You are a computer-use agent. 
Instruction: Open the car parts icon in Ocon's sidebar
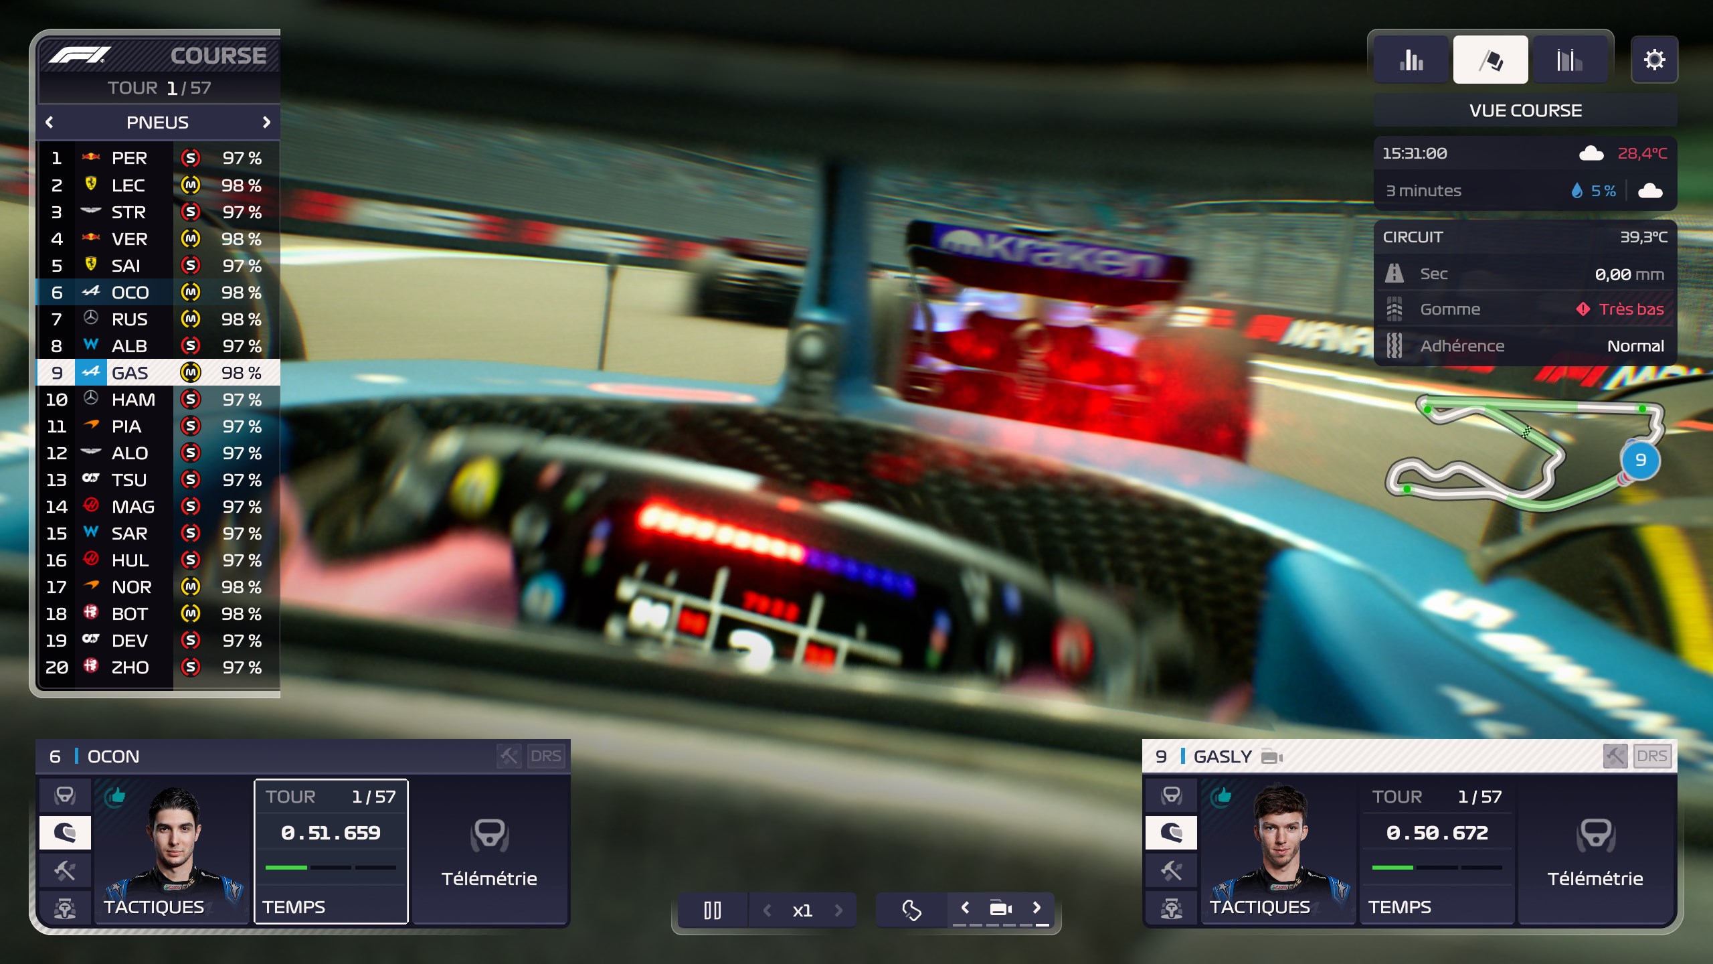[x=65, y=908]
